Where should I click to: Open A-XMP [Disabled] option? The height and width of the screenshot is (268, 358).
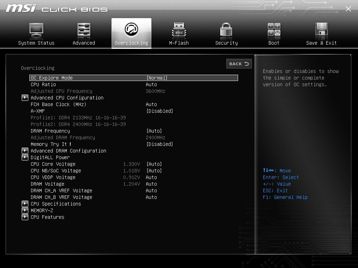coord(159,111)
